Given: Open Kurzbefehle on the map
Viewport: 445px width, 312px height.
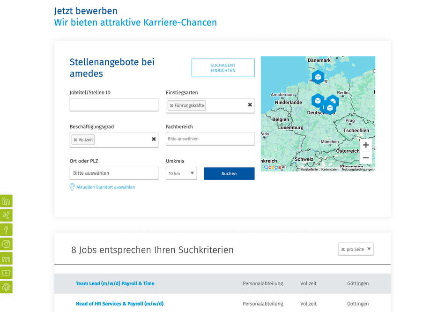Looking at the screenshot, I should pos(309,170).
